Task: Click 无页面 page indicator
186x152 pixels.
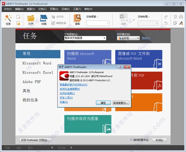Action: click(x=61, y=148)
